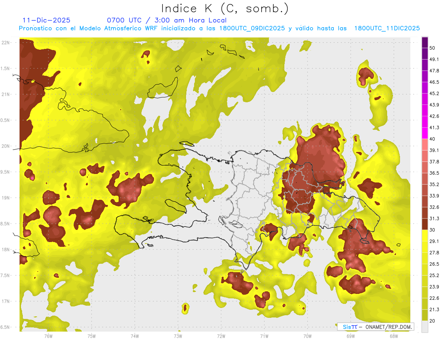The height and width of the screenshot is (341, 442).
Task: Click the legend value '31.3'
Action: (434, 219)
